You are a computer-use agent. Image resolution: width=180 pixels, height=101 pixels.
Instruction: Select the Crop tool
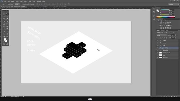(4, 19)
